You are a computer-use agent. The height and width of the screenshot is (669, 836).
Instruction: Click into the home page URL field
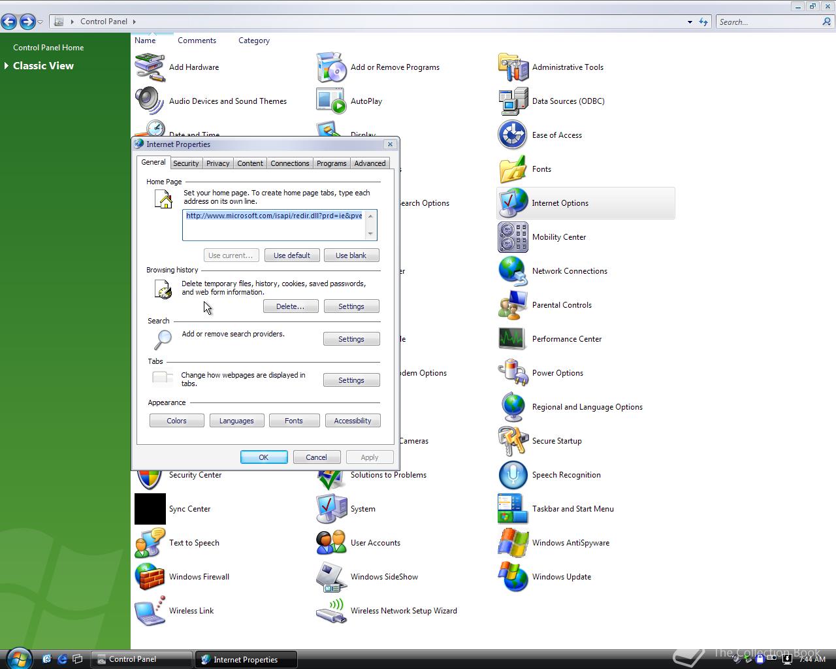(x=274, y=225)
